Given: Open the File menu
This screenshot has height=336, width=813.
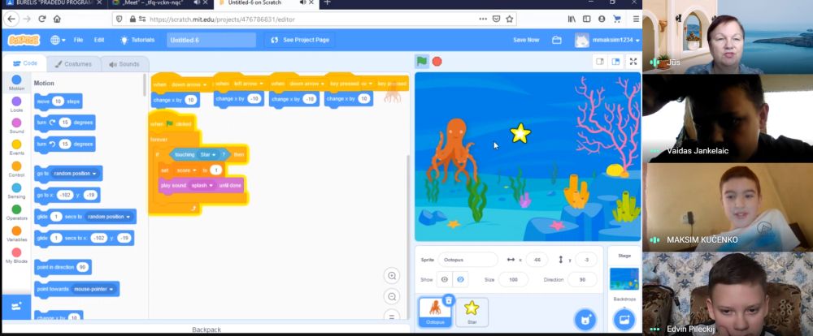Looking at the screenshot, I should point(78,40).
